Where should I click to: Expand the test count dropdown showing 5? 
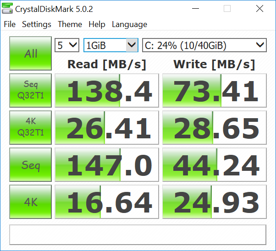67,45
